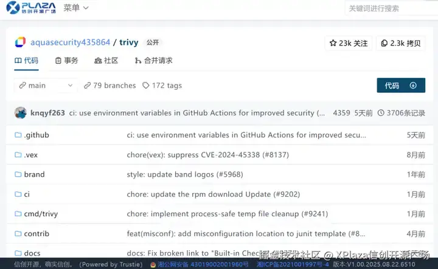
Task: Open the knqyf263 author link
Action: 47,113
